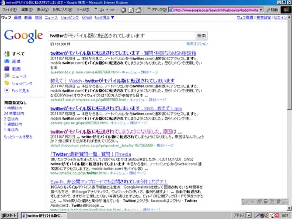This screenshot has width=292, height=219.
Task: Click the page icon in the address bar
Action: (171, 10)
